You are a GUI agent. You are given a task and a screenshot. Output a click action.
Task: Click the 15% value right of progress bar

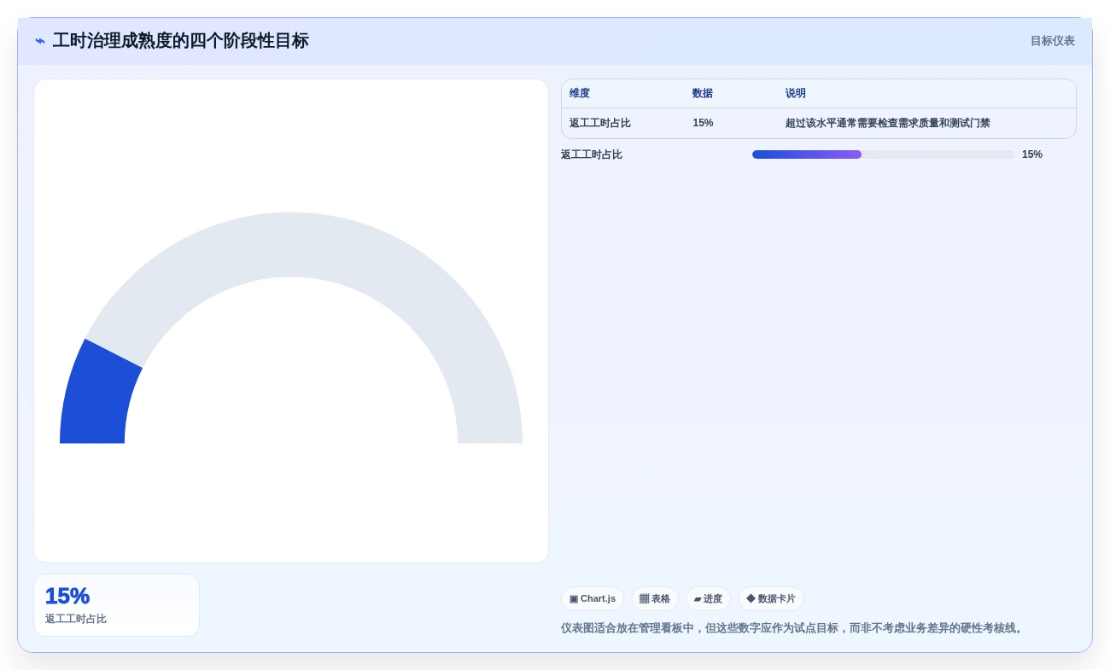[x=1032, y=154]
